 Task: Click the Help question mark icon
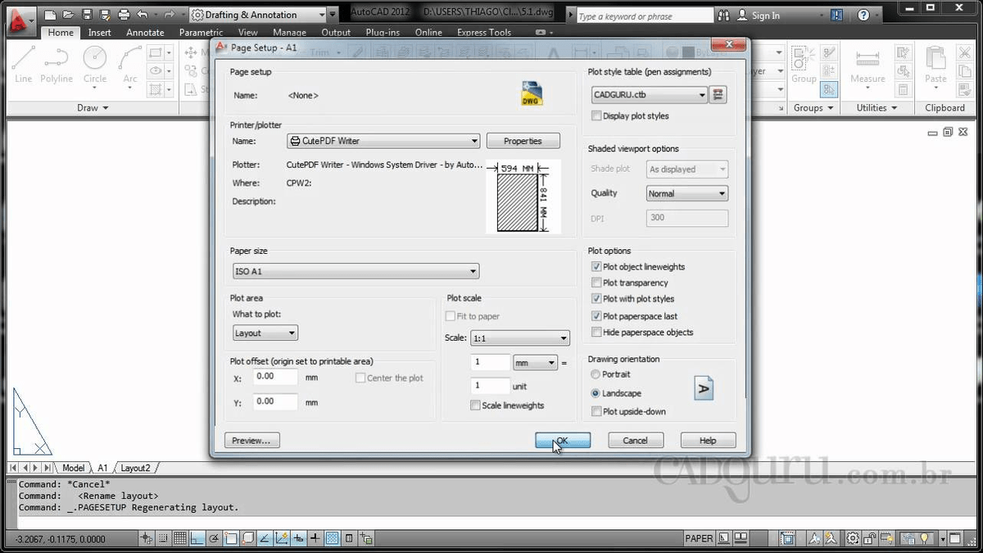click(863, 15)
